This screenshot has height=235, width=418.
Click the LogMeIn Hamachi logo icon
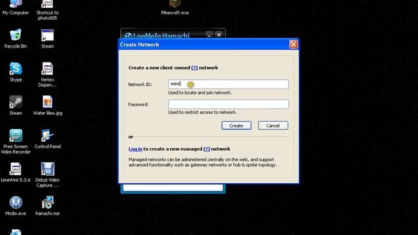(129, 36)
